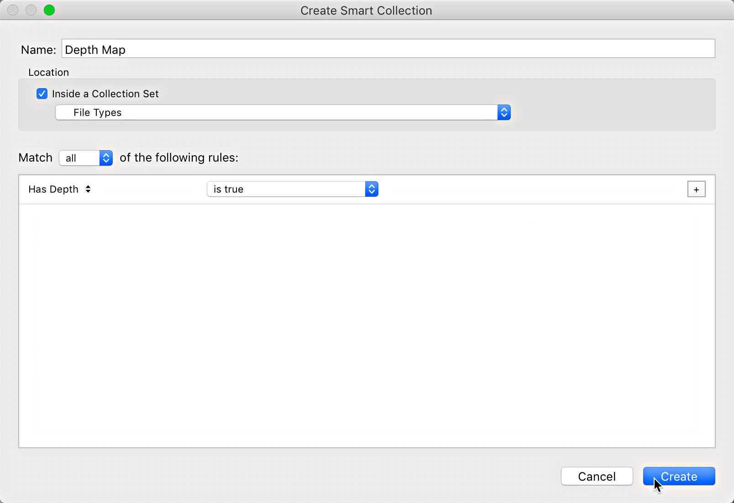
Task: Click the "Create Smart Collection" title bar
Action: coord(366,10)
